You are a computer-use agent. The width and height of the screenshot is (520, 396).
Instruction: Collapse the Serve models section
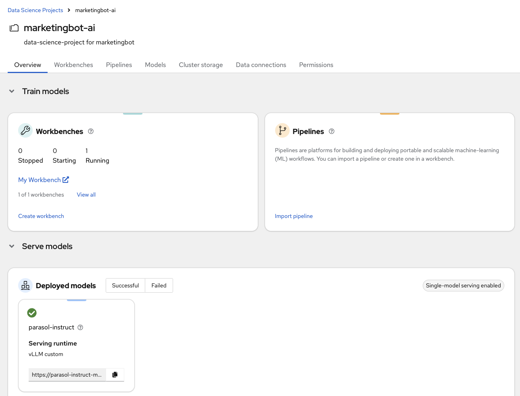pyautogui.click(x=12, y=246)
